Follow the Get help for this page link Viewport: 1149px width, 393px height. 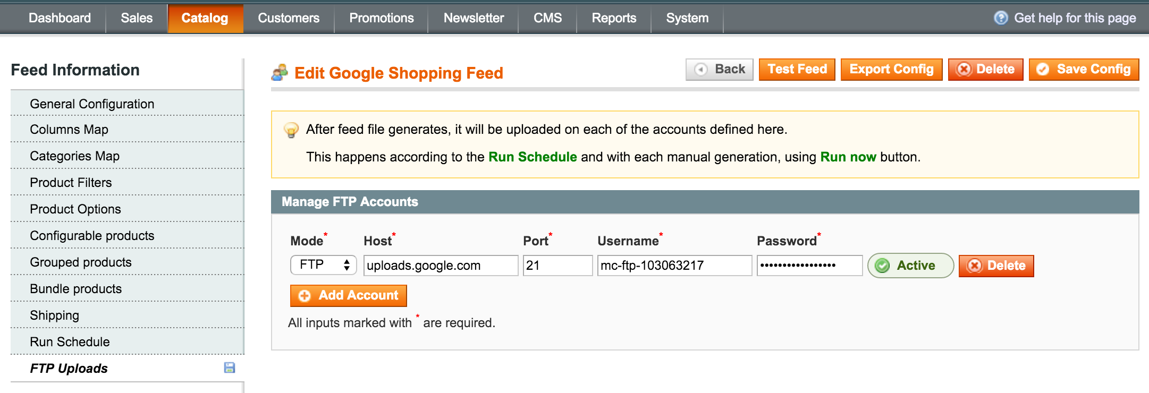(x=1075, y=18)
